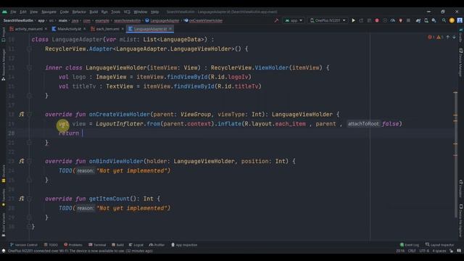Collapse the LanguageAdapter class fold marker
This screenshot has width=464, height=261.
pyautogui.click(x=29, y=49)
